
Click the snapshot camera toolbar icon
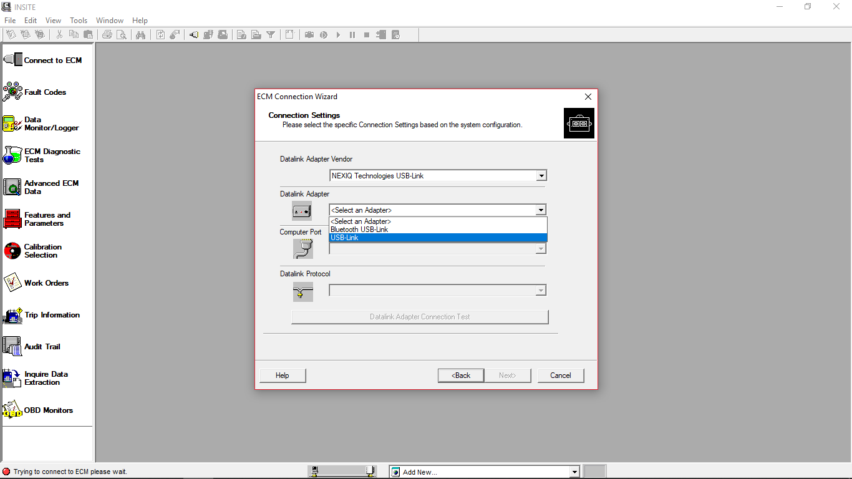coord(309,35)
